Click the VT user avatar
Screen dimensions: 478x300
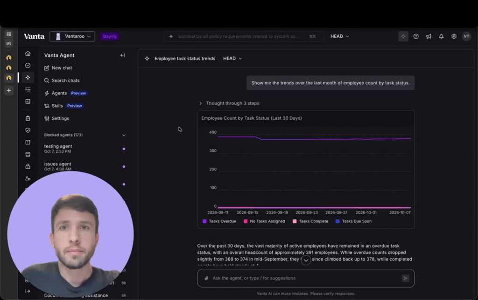tap(466, 36)
